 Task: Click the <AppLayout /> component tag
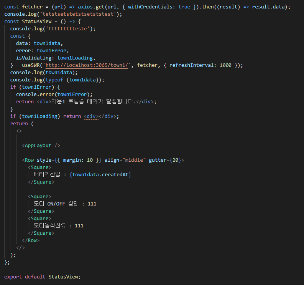(41, 146)
